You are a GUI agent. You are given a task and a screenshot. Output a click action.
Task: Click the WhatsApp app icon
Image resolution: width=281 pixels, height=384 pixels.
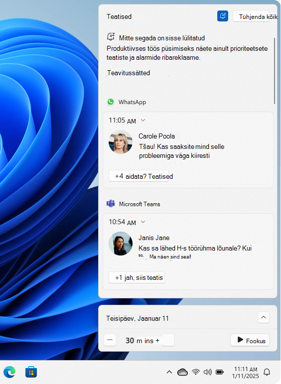(111, 102)
